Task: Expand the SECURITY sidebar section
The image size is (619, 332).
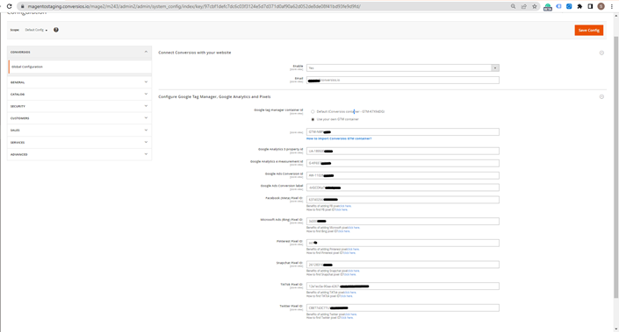Action: click(79, 106)
